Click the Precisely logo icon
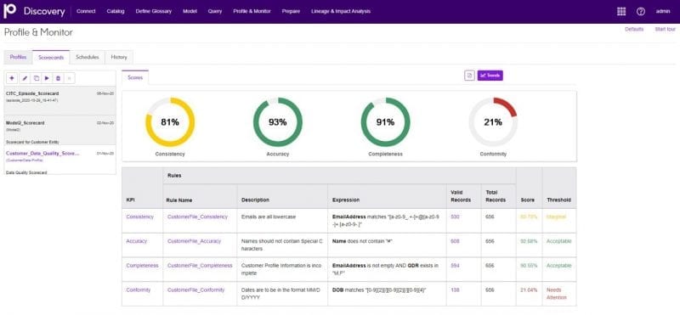 [9, 11]
